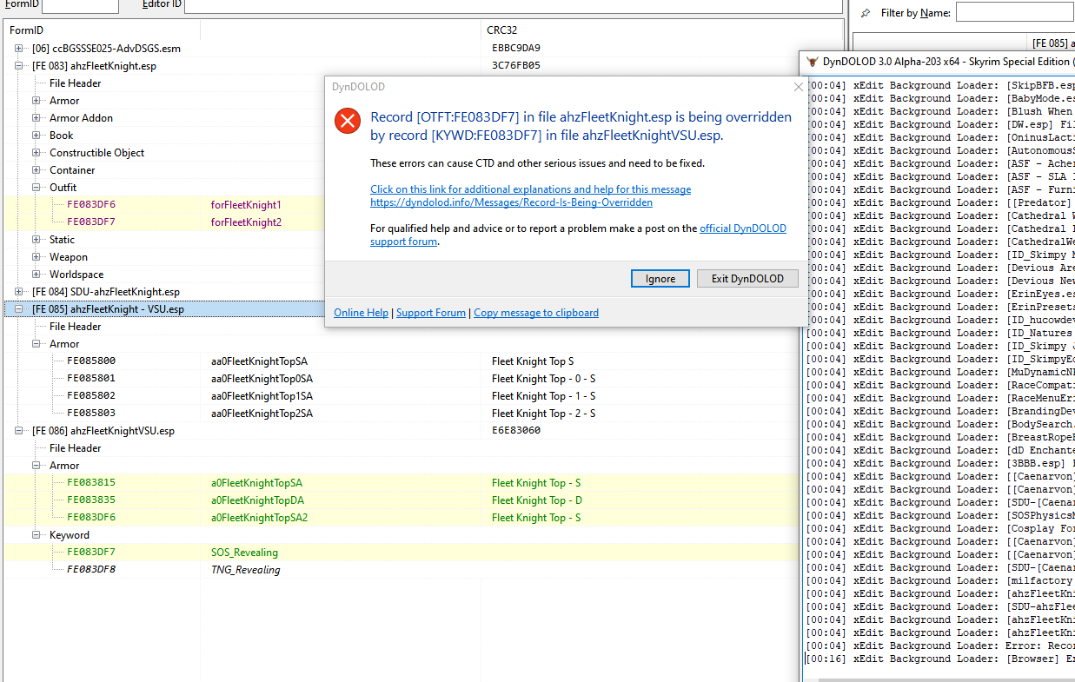Select armor record FE085803
This screenshot has height=682, width=1075.
click(91, 414)
